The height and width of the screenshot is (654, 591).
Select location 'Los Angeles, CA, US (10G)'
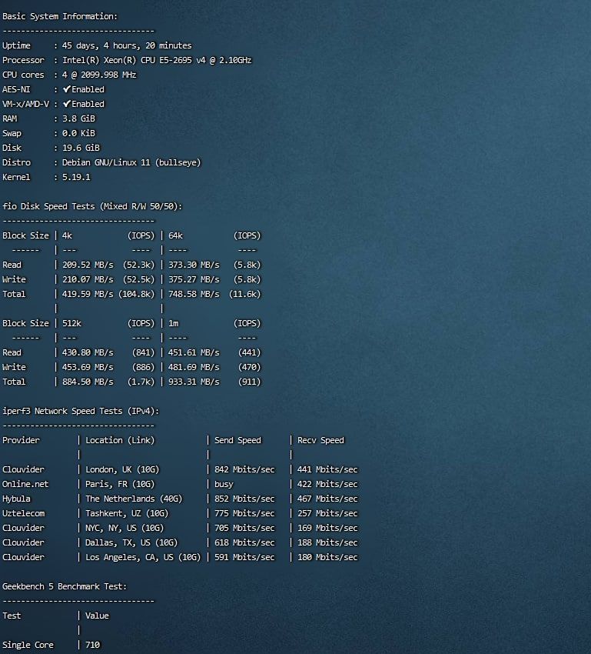click(x=143, y=557)
